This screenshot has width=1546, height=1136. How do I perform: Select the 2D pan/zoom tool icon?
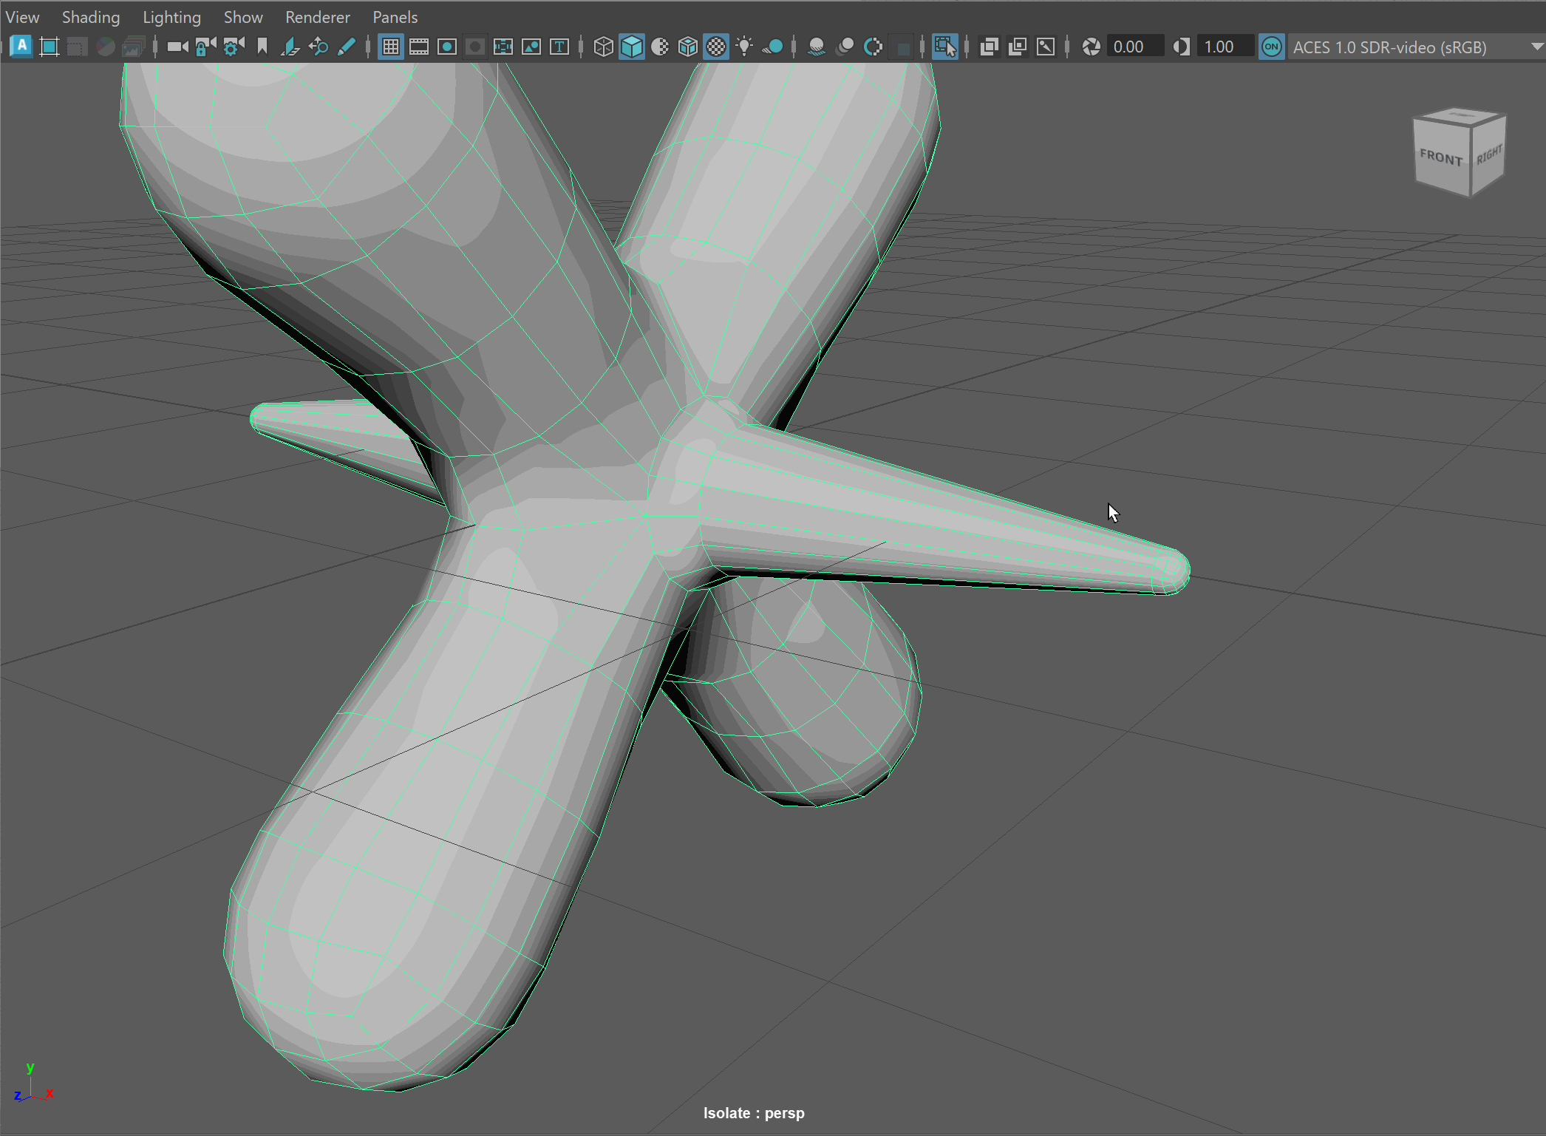[319, 47]
